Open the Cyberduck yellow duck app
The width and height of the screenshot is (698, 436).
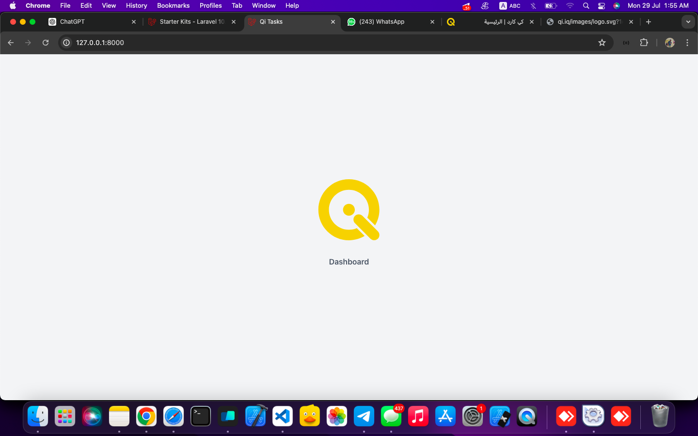(x=310, y=416)
